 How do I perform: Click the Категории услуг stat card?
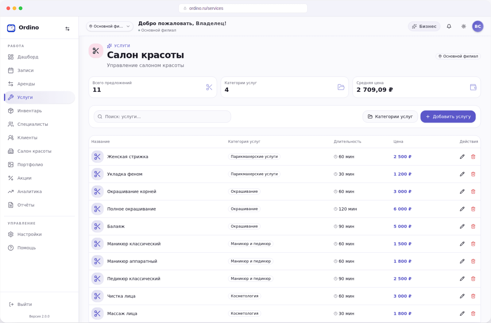(285, 87)
